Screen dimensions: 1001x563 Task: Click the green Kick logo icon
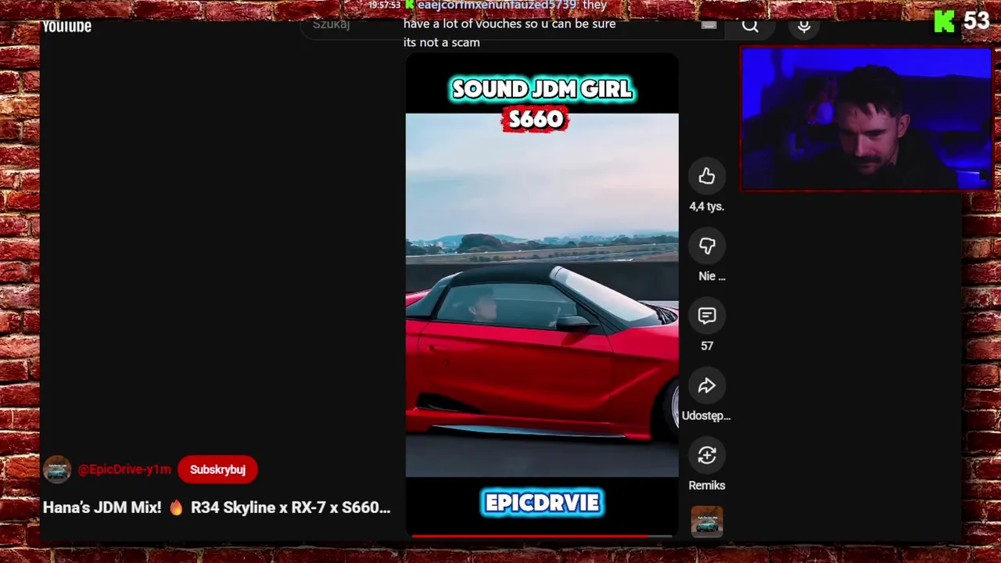coord(944,21)
